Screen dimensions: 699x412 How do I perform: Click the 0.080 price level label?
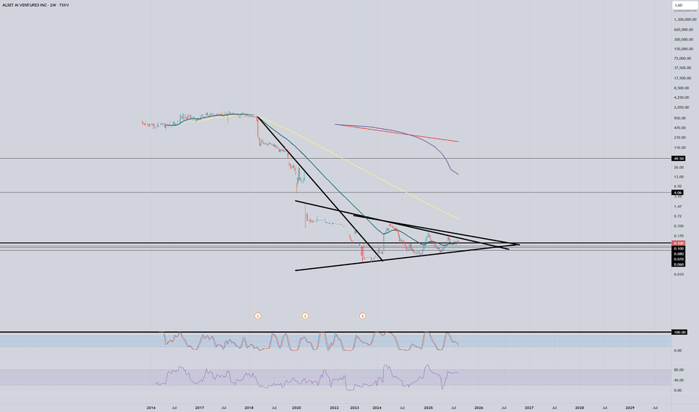[x=678, y=254]
